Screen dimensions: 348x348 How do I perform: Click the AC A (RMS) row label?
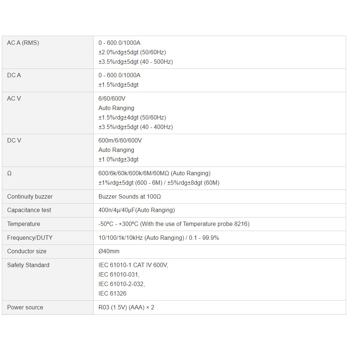[x=23, y=43]
